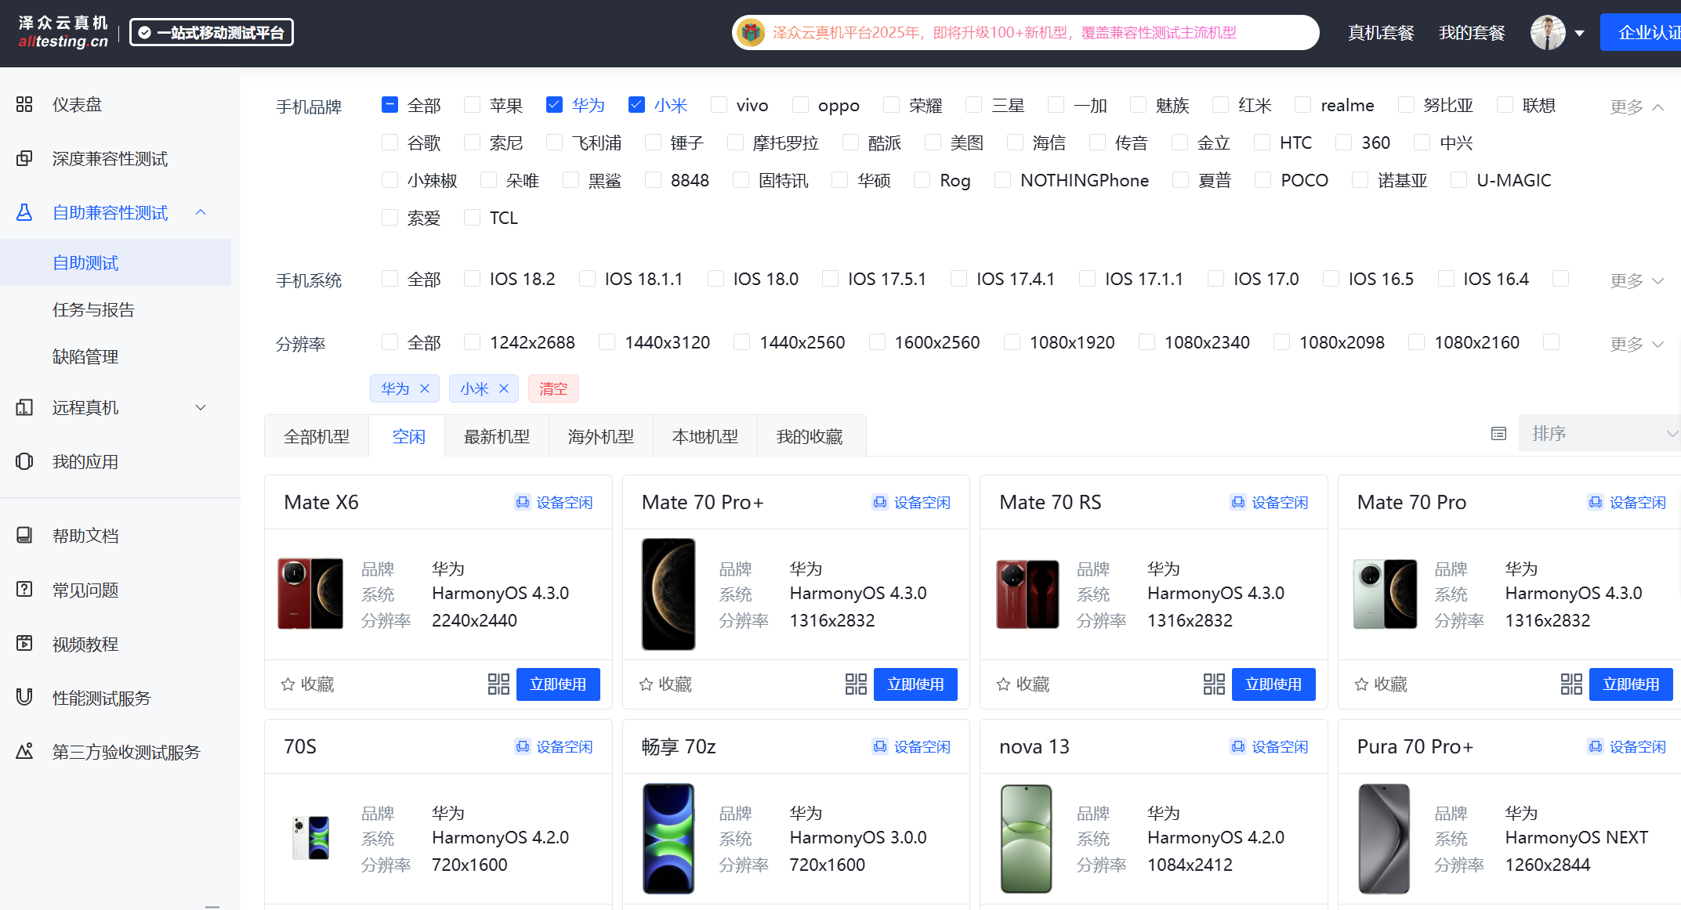1681x910 pixels.
Task: Click the 畅享 70z phone thumbnail
Action: tap(668, 839)
